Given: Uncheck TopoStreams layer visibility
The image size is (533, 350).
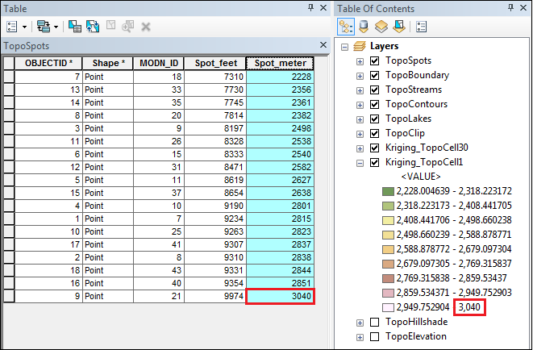Looking at the screenshot, I should tap(375, 90).
